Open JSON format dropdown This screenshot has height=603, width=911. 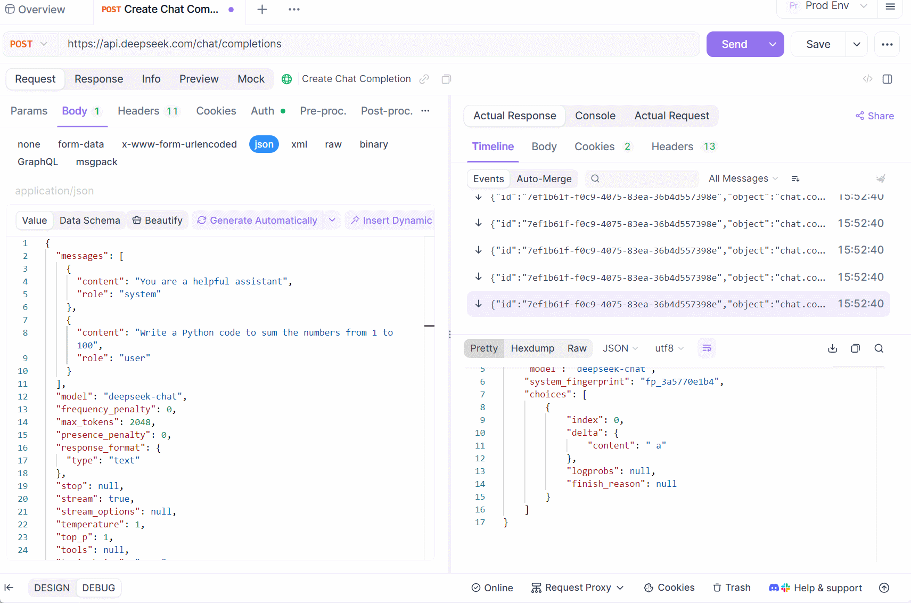(620, 348)
